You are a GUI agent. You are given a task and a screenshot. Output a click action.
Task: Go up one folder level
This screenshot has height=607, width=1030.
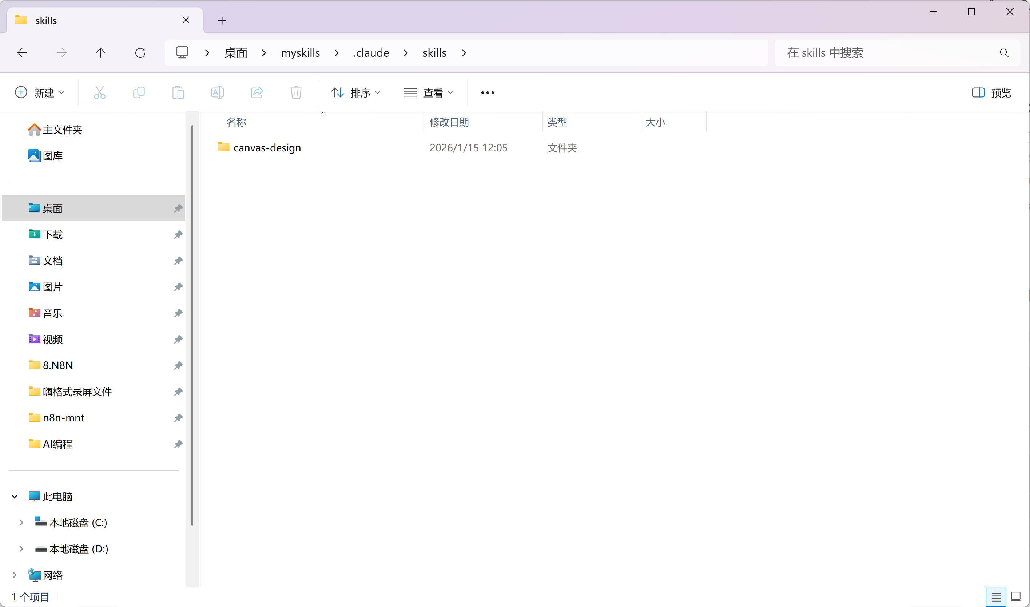coord(100,53)
